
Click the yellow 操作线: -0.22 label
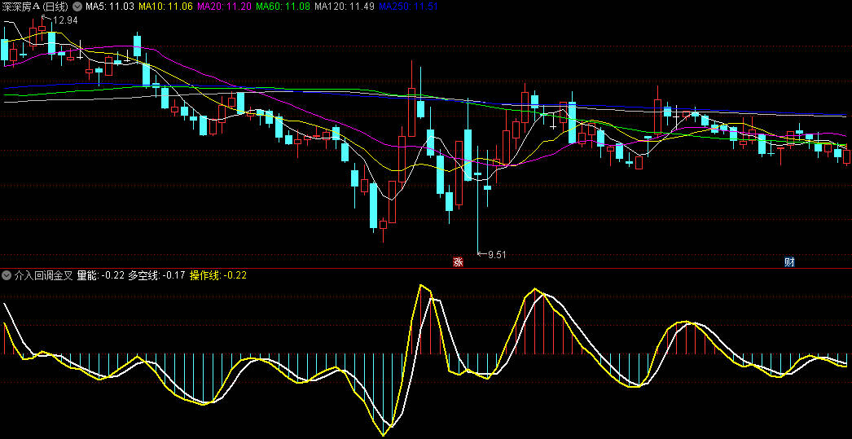[x=219, y=275]
